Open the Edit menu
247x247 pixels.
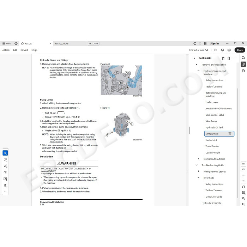[15, 50]
